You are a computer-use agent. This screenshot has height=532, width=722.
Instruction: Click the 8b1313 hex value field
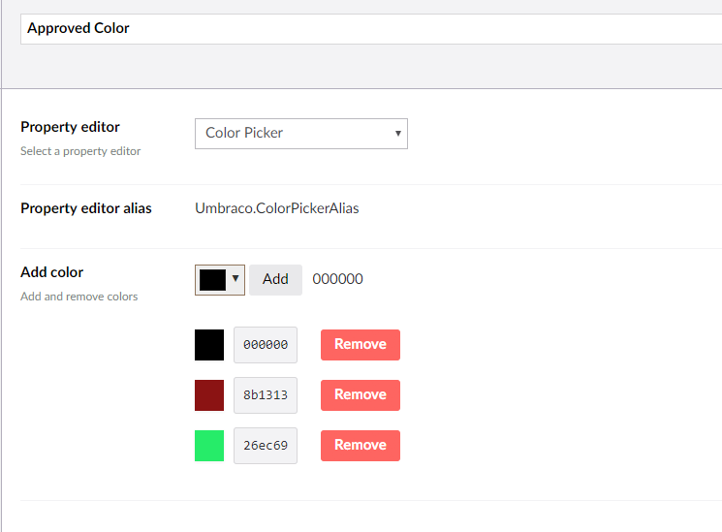point(266,395)
